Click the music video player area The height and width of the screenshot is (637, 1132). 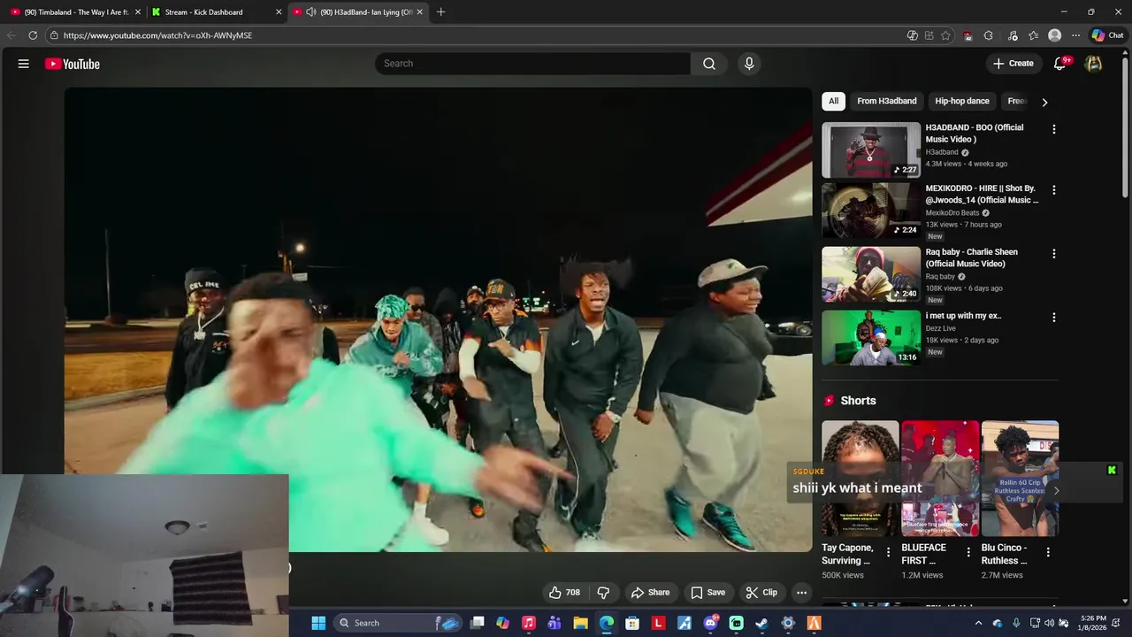click(438, 319)
